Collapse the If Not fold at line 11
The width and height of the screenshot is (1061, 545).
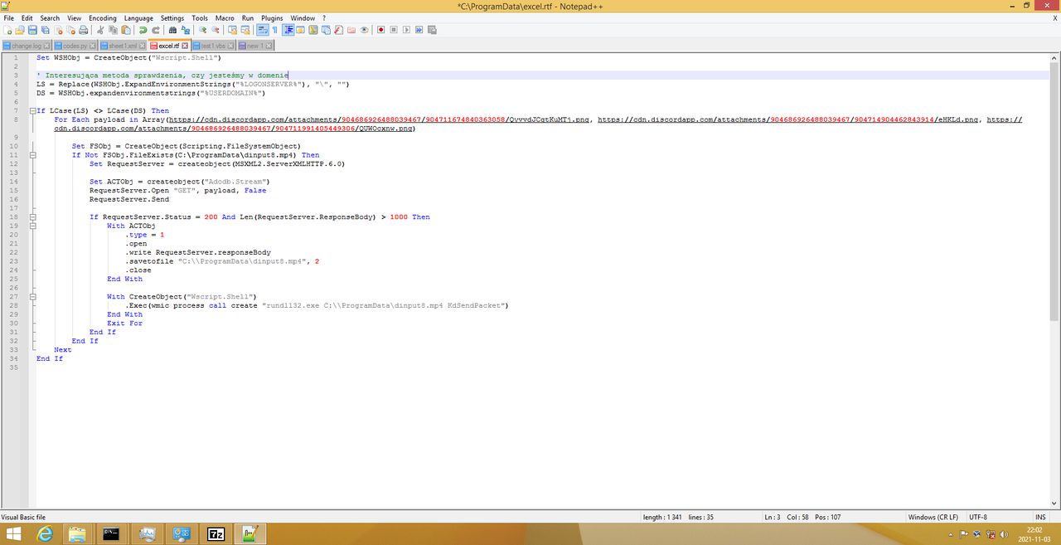point(31,155)
